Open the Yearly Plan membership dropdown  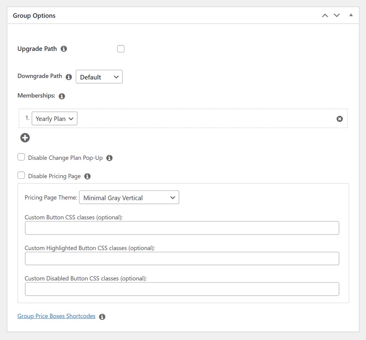55,119
